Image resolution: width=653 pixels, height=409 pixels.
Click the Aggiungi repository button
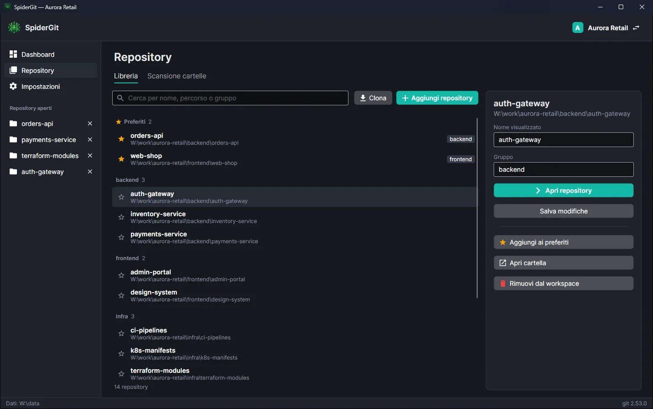[x=437, y=98]
